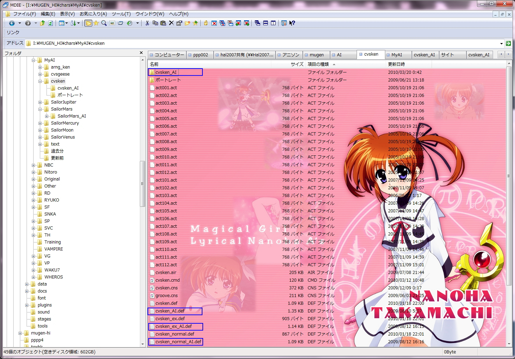Click the Paste clipboard icon
Image resolution: width=515 pixels, height=359 pixels.
[163, 23]
